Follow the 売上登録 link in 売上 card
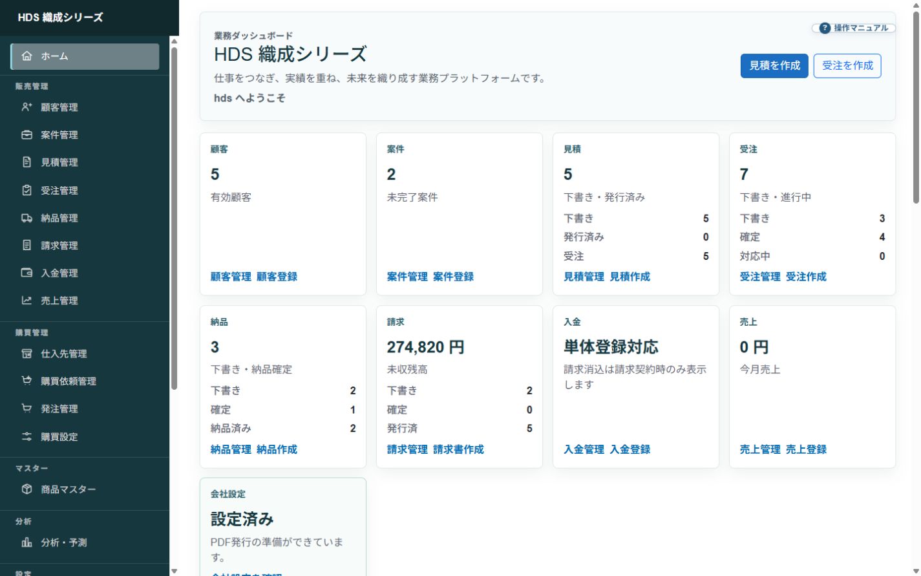Screen dimensions: 921x576 pyautogui.click(x=806, y=449)
